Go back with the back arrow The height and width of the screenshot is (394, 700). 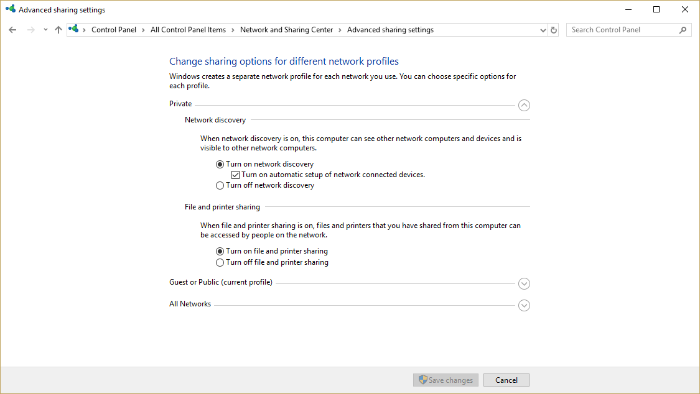12,30
